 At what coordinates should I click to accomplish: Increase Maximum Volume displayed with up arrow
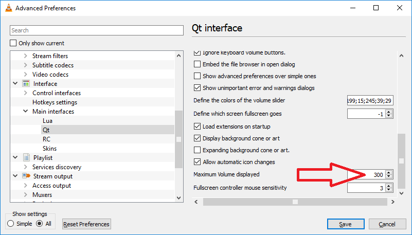pos(389,173)
